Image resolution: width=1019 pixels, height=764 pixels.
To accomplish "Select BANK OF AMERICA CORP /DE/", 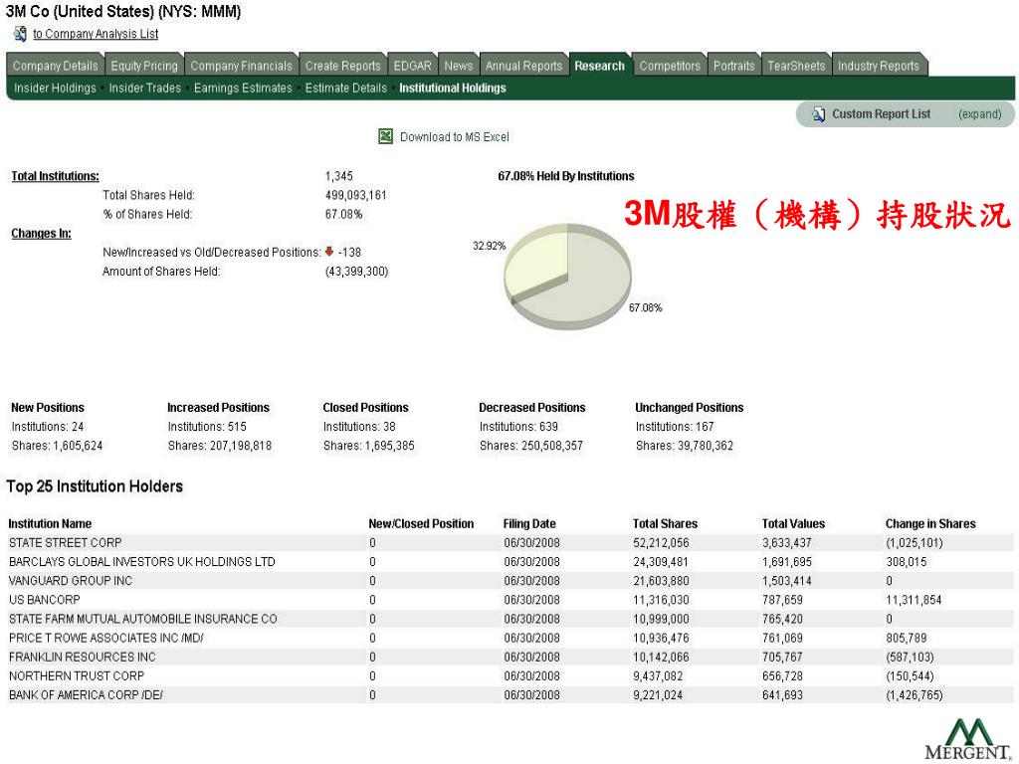I will coord(86,695).
